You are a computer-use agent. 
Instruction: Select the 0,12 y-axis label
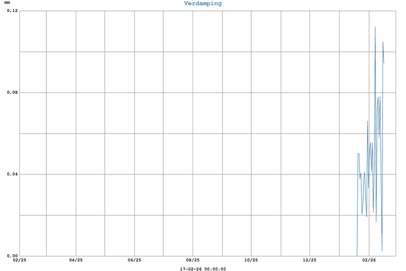pos(11,11)
